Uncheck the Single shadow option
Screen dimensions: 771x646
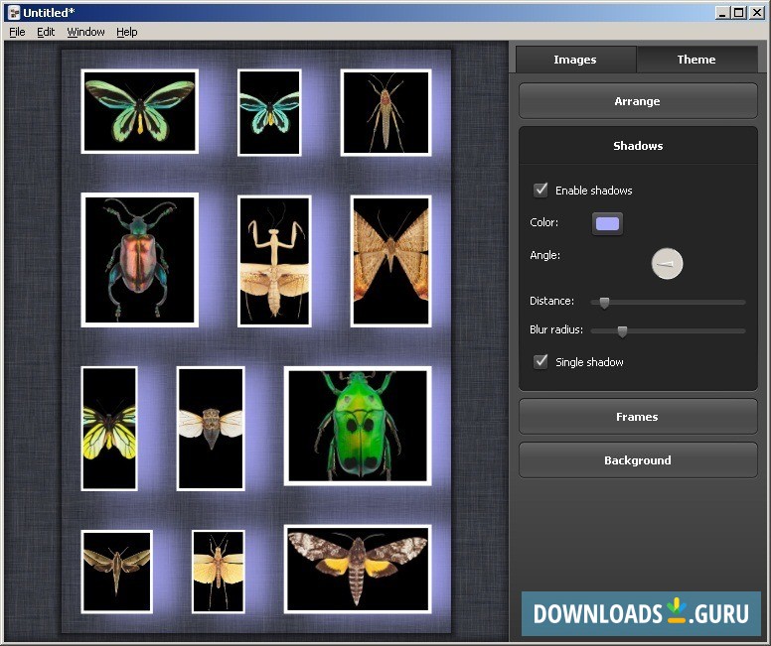tap(541, 361)
